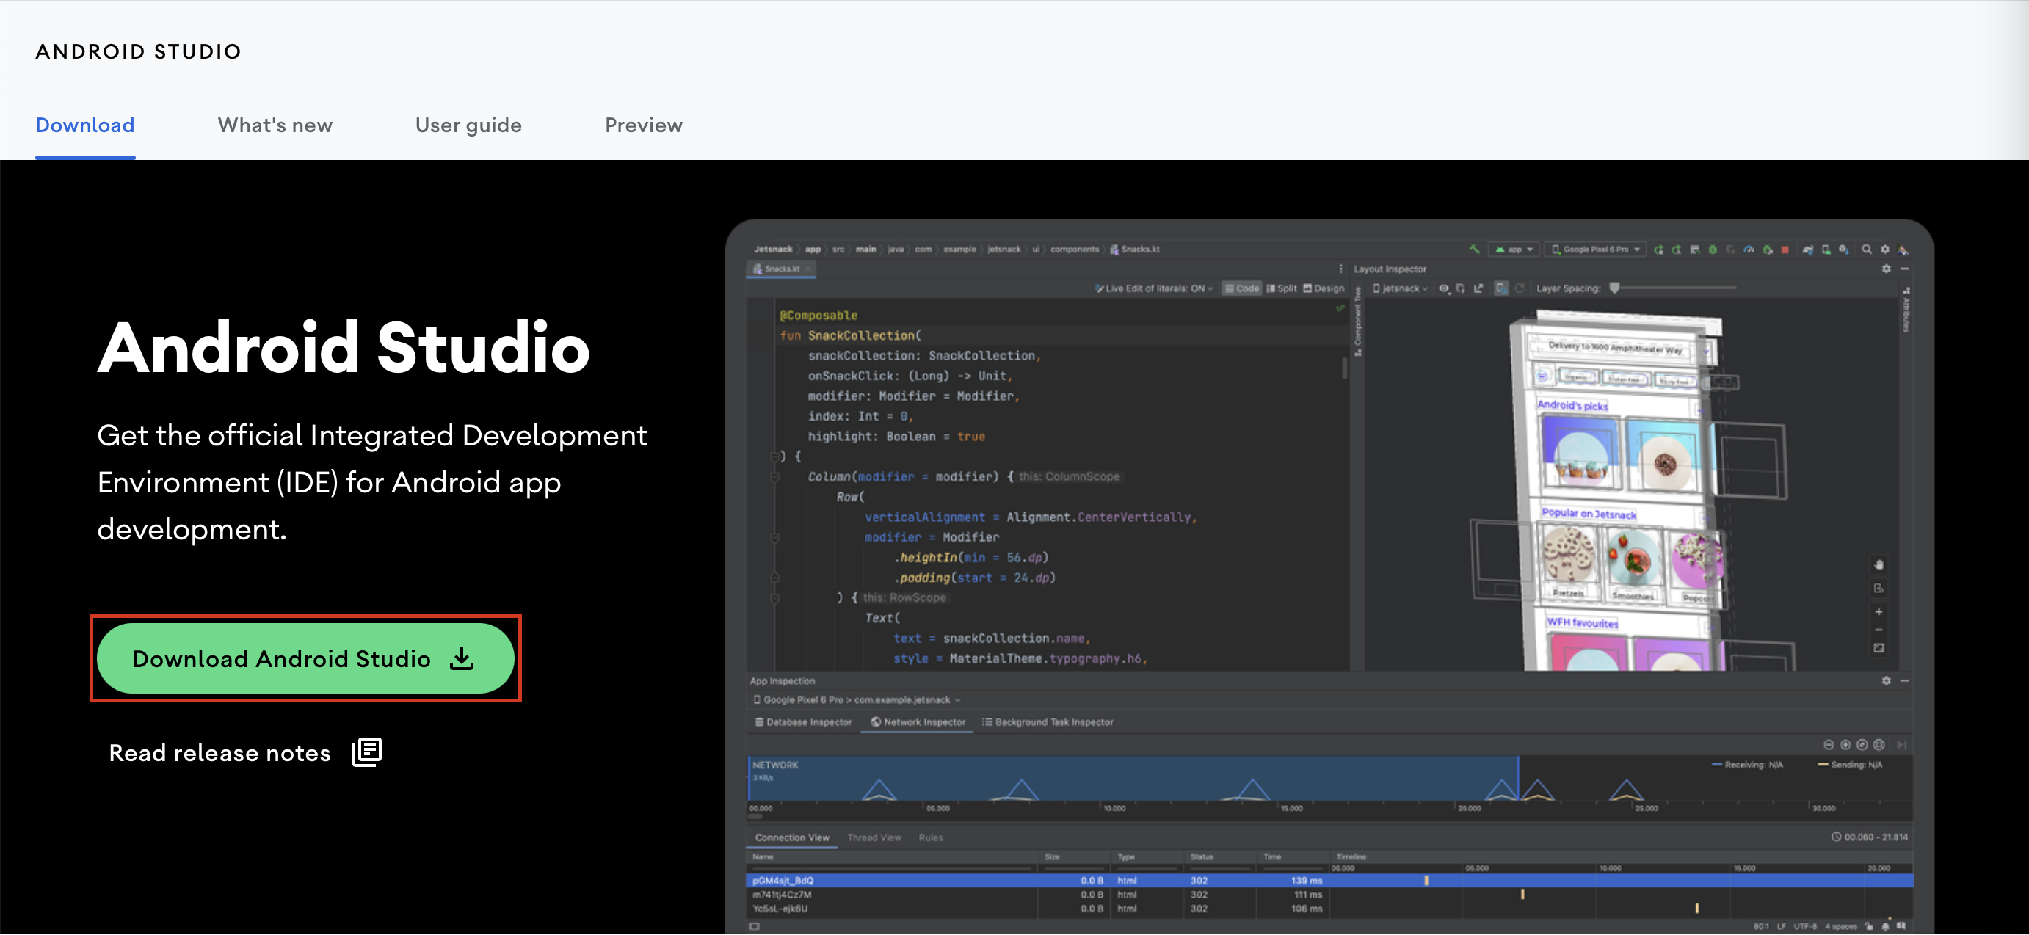Select the pGM4sjt_BdQ connection row
Screen dimensions: 2029x935
coord(783,881)
